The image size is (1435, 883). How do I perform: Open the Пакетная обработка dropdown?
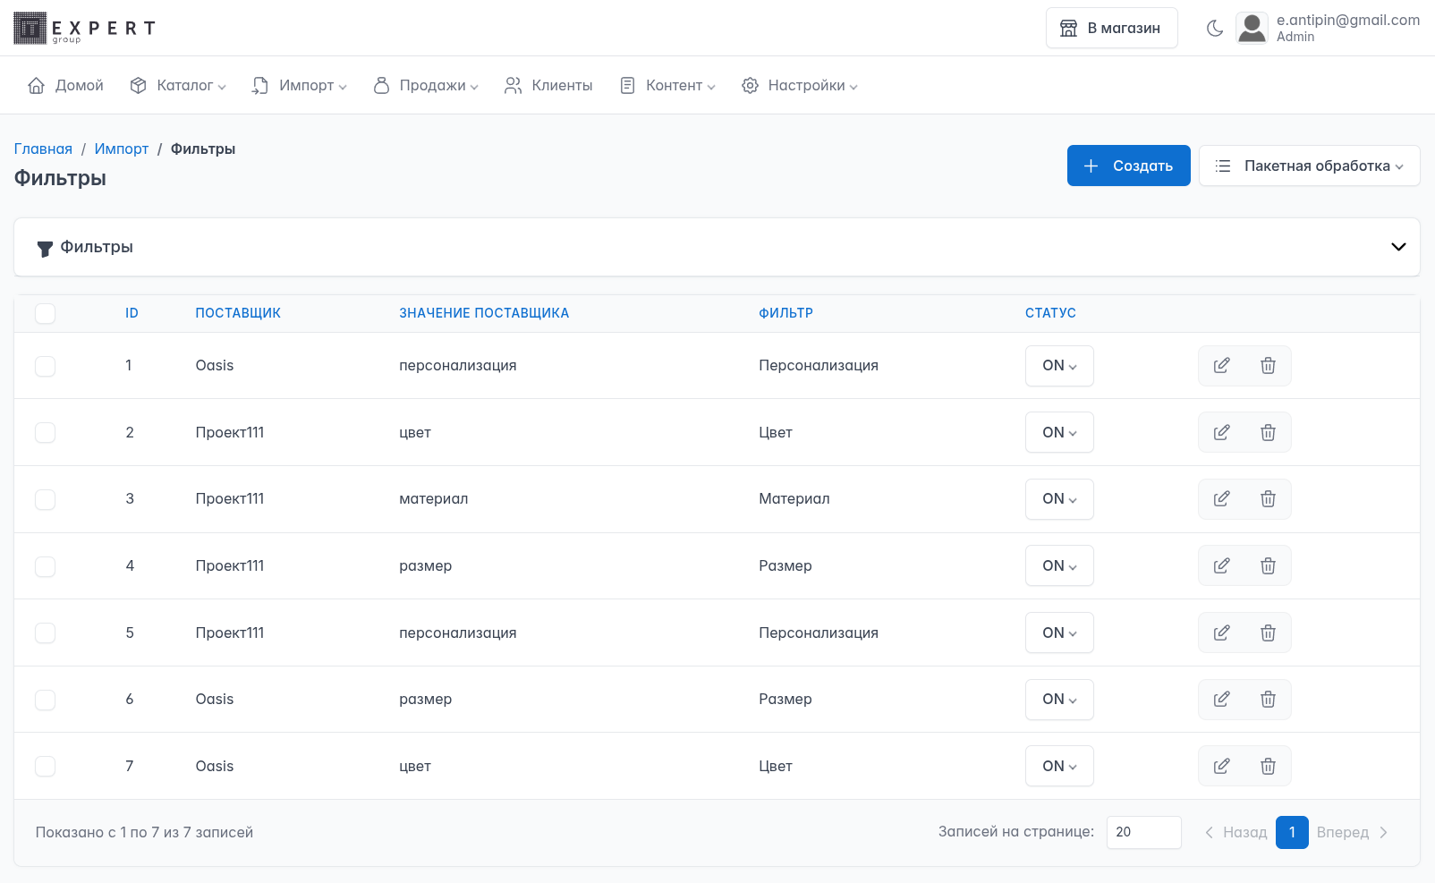[x=1309, y=166]
